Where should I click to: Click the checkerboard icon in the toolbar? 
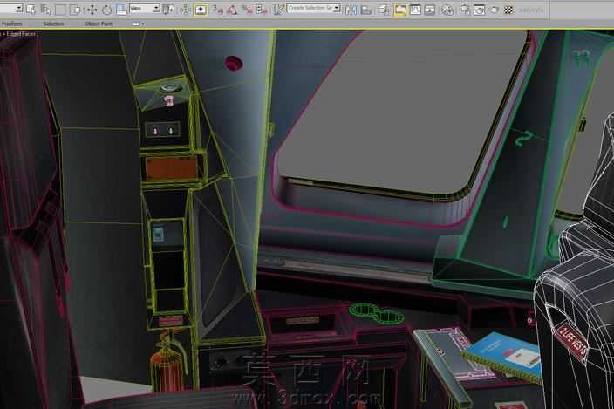click(508, 10)
